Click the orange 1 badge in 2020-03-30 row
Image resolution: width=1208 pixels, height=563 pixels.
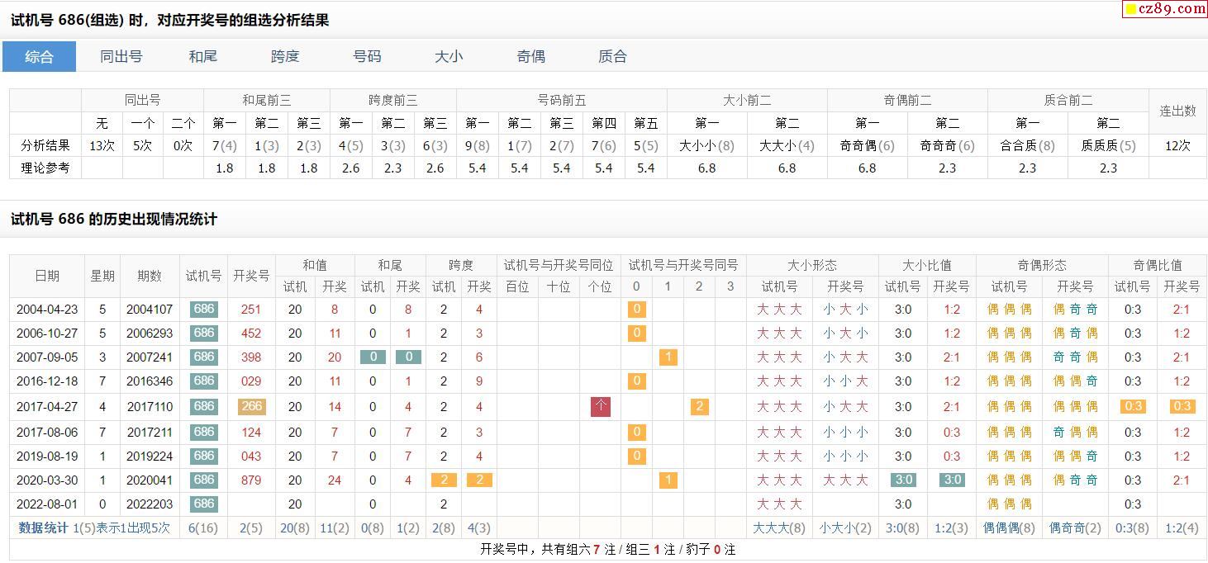(x=668, y=480)
